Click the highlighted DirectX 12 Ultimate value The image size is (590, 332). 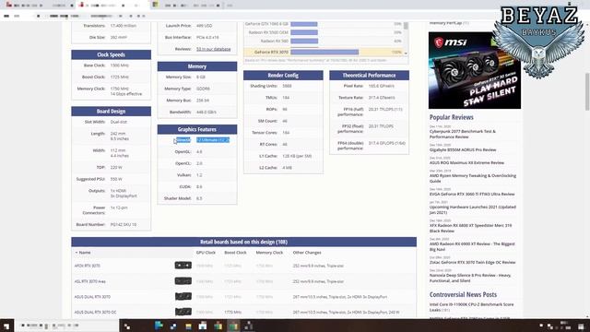[x=213, y=140]
